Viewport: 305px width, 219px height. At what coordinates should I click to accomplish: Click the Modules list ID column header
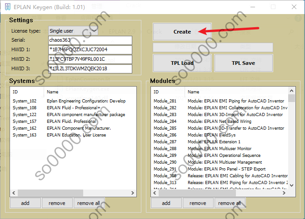tap(168, 92)
